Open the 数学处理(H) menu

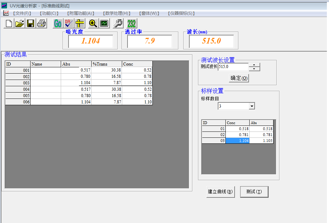pos(117,13)
